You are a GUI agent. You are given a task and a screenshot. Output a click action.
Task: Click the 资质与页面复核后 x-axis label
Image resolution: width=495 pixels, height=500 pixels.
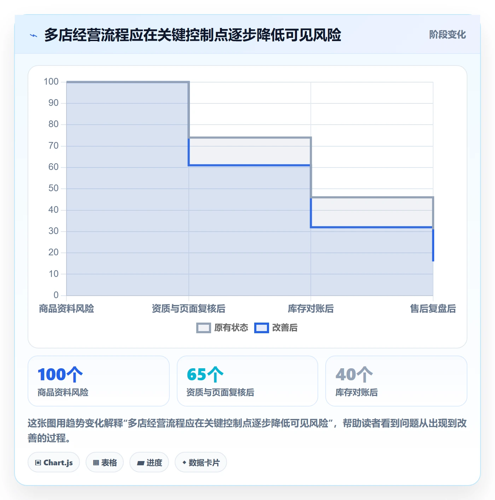point(188,309)
